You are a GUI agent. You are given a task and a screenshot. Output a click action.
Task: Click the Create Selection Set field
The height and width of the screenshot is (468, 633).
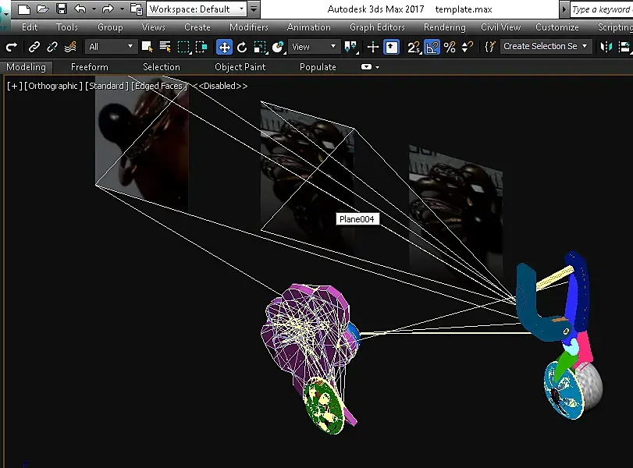pos(546,46)
